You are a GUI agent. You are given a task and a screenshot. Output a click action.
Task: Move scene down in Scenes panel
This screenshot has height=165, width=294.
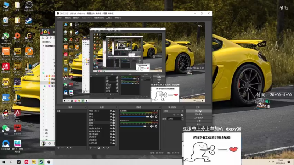click(71, 148)
